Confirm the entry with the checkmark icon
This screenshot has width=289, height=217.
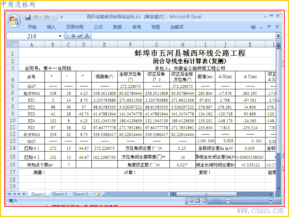[80, 36]
